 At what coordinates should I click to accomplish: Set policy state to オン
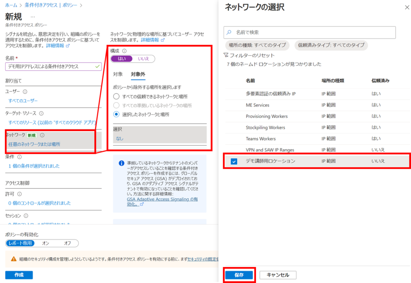click(46, 243)
